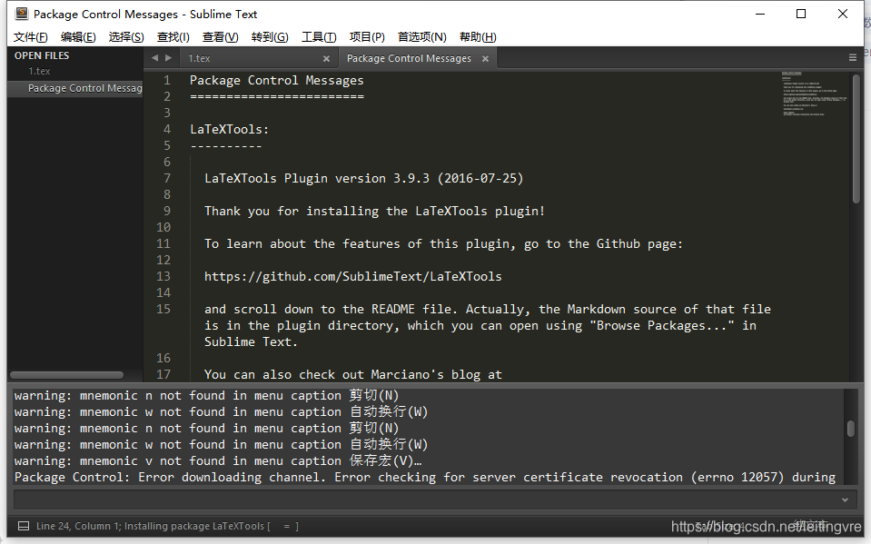871x544 pixels.
Task: Close the Package Control Messages tab
Action: 486,58
